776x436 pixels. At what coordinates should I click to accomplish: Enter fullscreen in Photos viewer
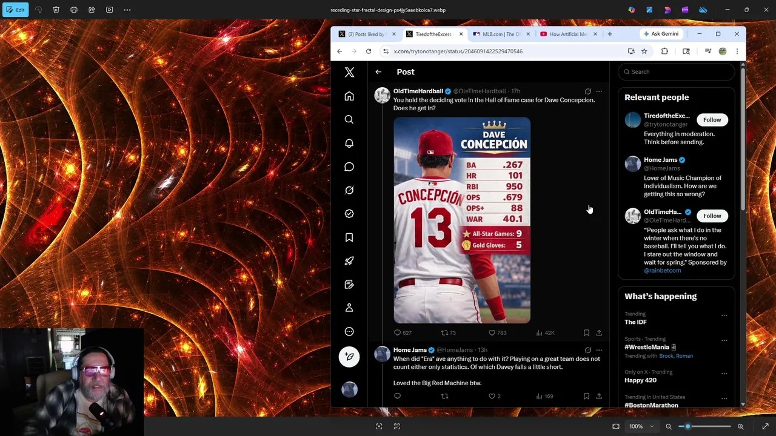(765, 426)
